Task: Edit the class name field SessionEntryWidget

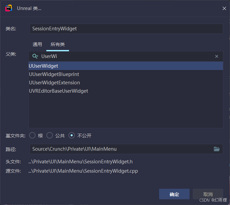Action: [126, 29]
